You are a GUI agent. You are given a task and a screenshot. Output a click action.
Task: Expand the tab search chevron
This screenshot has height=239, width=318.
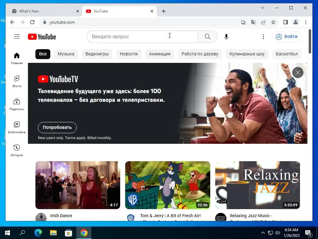pos(262,8)
